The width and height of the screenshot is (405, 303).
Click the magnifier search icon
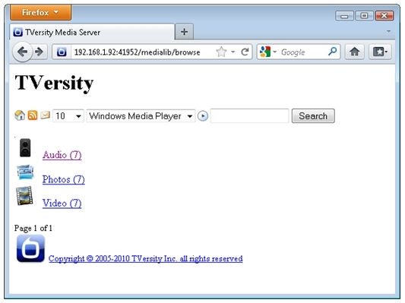click(333, 52)
